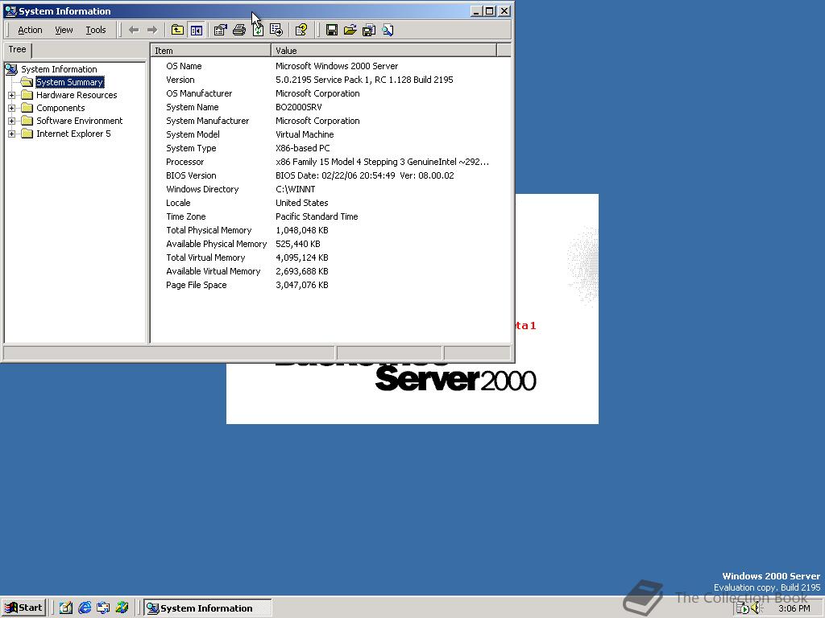Open the View menu
The image size is (825, 618).
pyautogui.click(x=64, y=30)
